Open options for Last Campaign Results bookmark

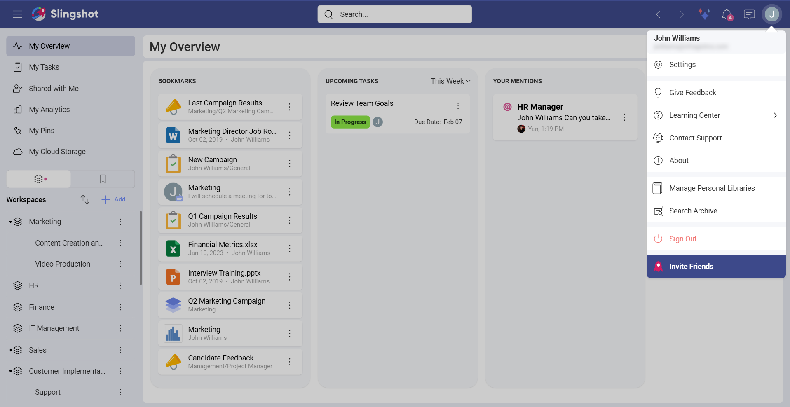click(290, 107)
